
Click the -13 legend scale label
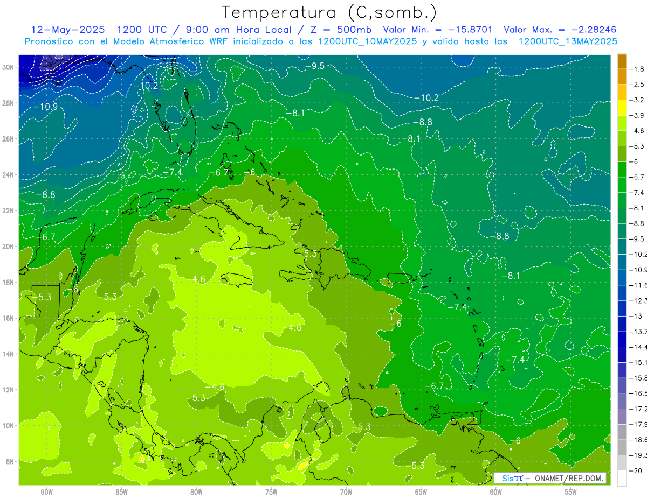tap(636, 316)
